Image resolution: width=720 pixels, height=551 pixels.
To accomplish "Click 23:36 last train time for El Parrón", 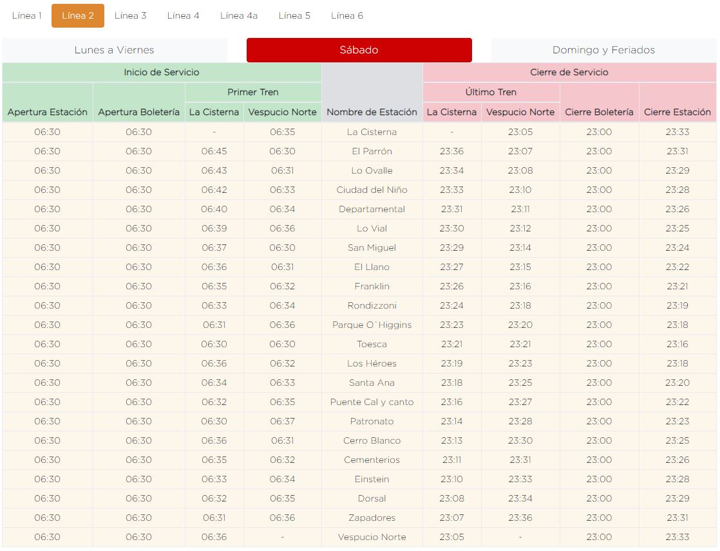I will point(452,151).
